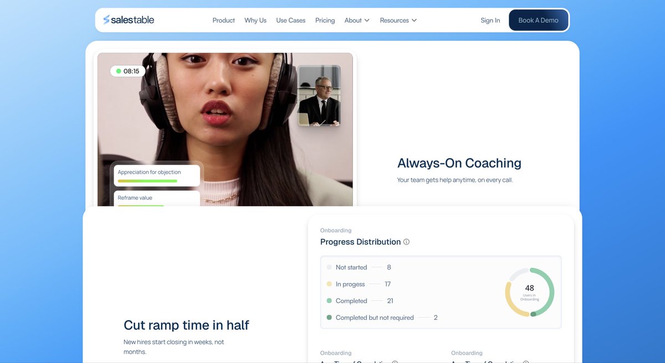Click the Progress Distribution title

360,242
